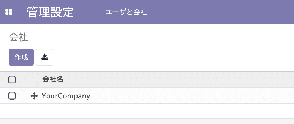Click the 管理設定 app title
The width and height of the screenshot is (294, 124).
point(50,12)
